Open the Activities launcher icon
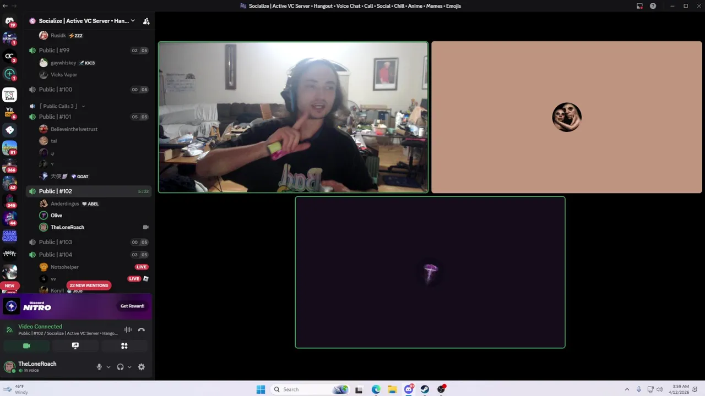 [x=124, y=346]
